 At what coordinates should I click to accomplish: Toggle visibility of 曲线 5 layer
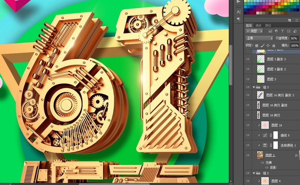click(x=248, y=135)
